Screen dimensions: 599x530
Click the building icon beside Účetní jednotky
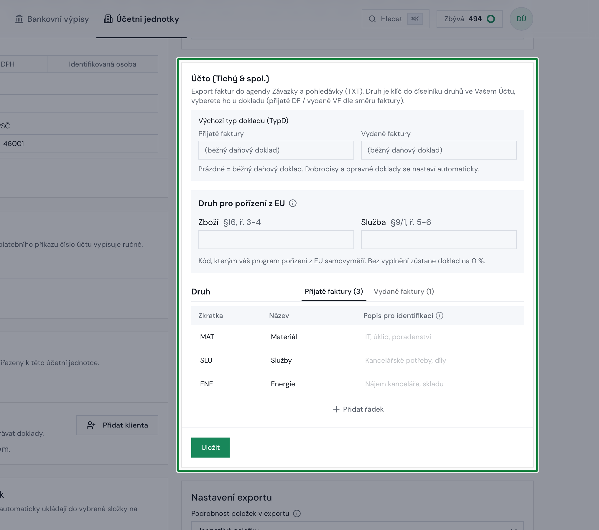click(108, 19)
